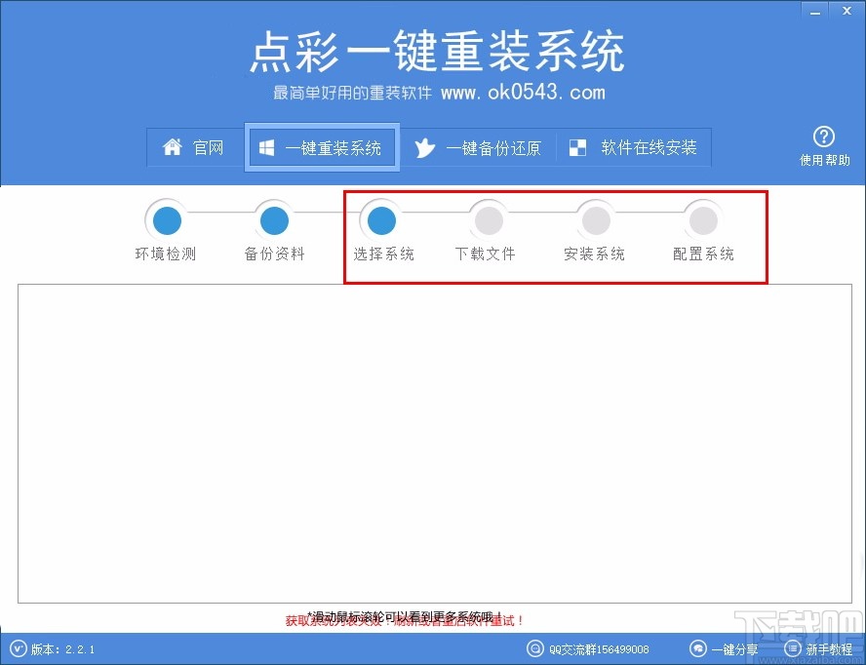Open 软件在线安装 via its grid icon
This screenshot has height=665, width=866.
577,146
